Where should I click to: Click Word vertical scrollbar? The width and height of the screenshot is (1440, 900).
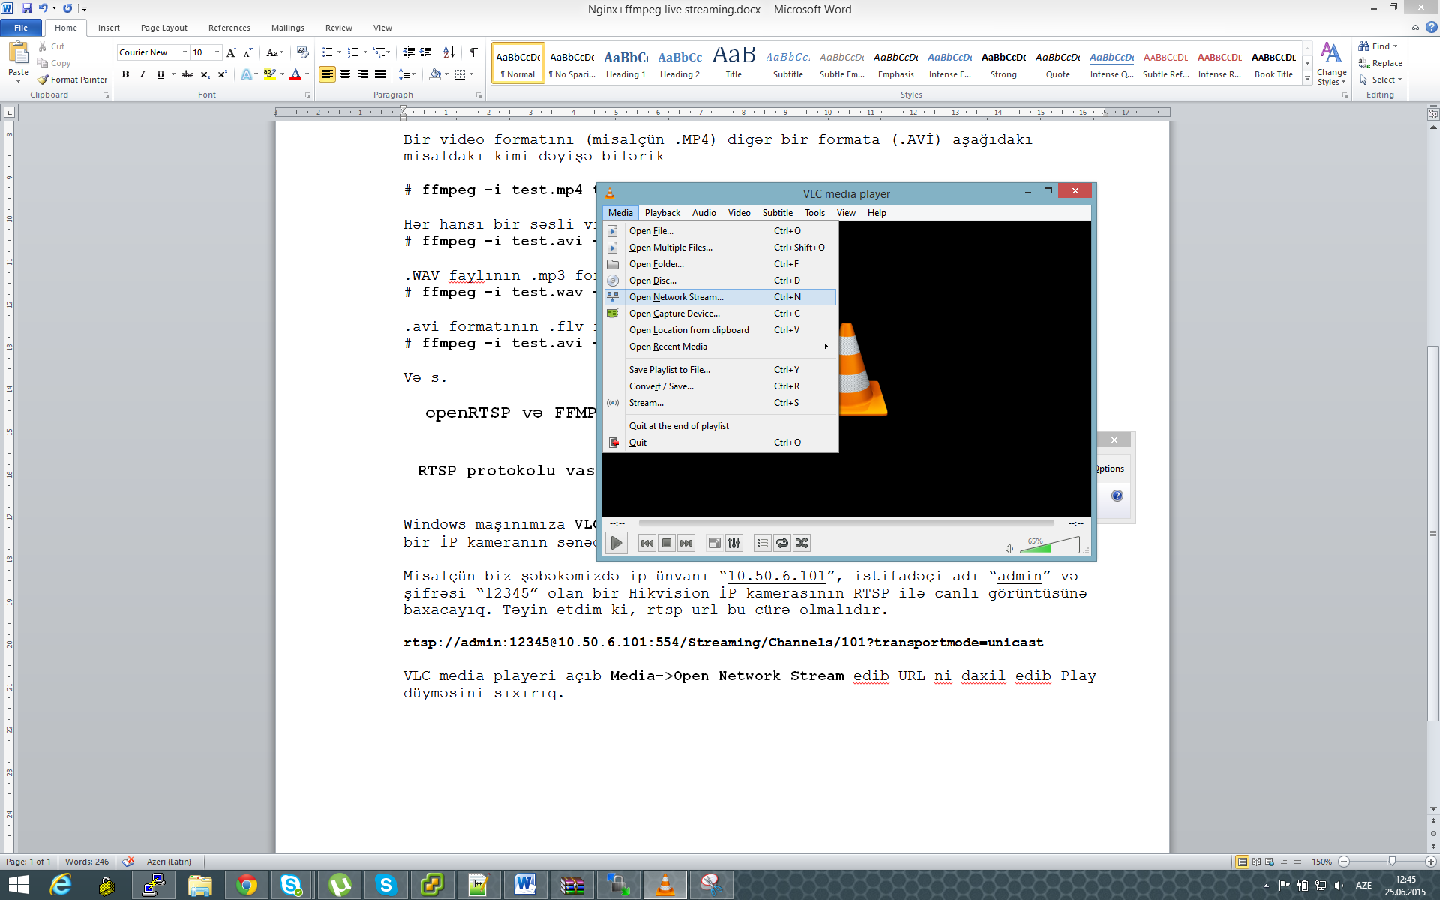(1433, 532)
